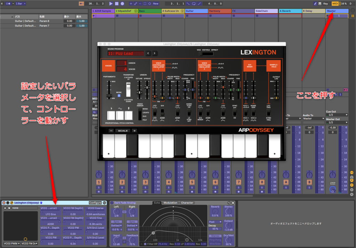Click the wrench icon on Lexington device
Screen dimensions: 356x248
click(11, 203)
